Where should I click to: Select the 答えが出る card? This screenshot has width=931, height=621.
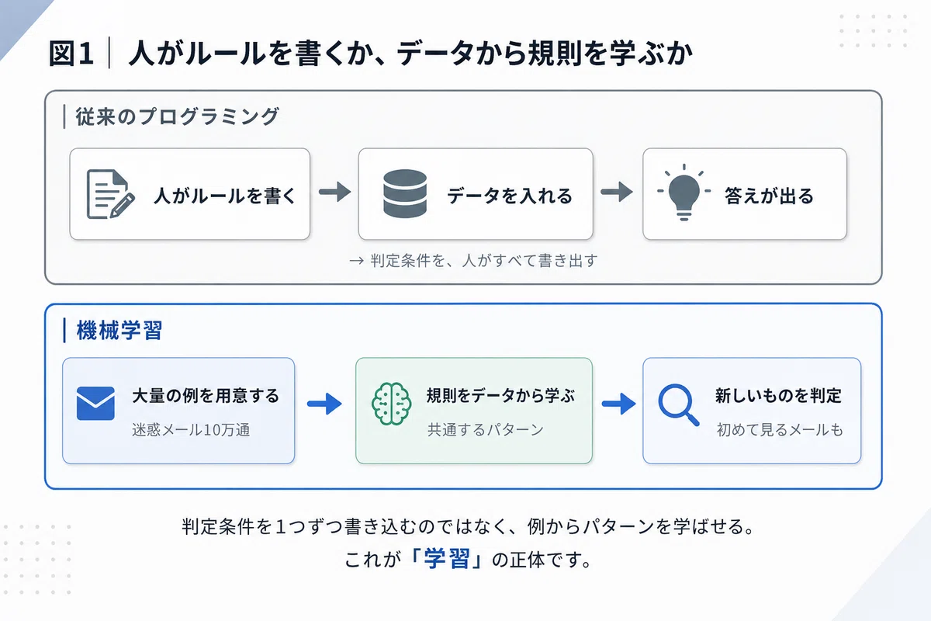pyautogui.click(x=745, y=194)
